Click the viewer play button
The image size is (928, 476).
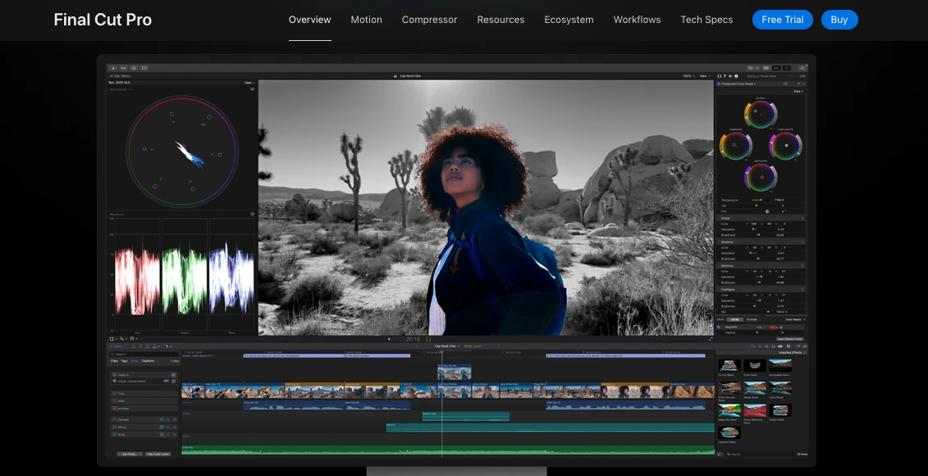click(x=389, y=339)
